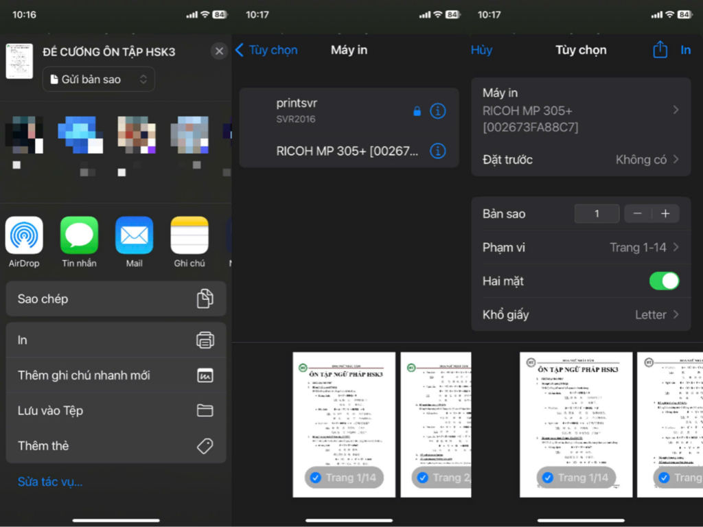This screenshot has width=703, height=527.
Task: Select Lưu vào Tệp action
Action: (x=115, y=410)
